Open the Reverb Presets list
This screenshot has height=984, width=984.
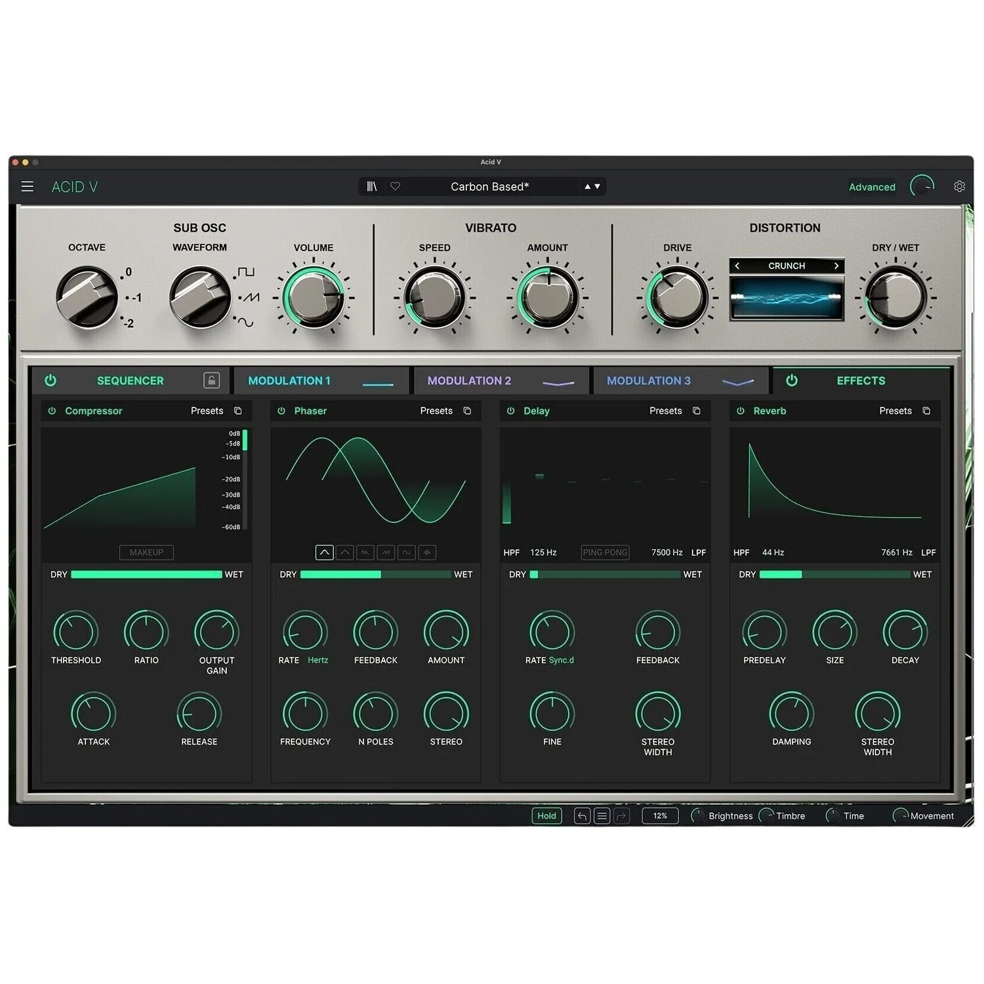coord(895,411)
